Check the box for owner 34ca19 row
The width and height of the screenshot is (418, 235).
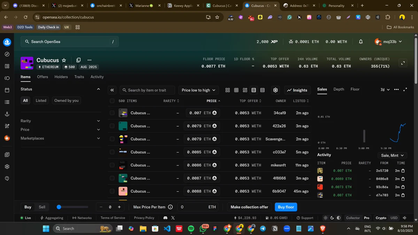click(112, 113)
